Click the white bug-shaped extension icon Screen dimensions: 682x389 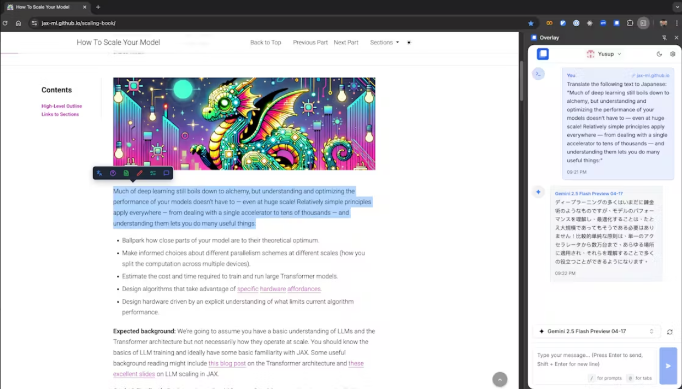pyautogui.click(x=590, y=23)
